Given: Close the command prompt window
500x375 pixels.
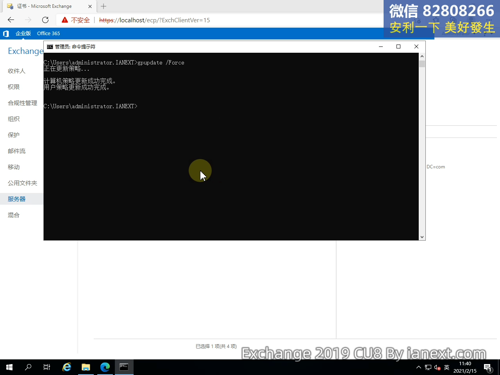Looking at the screenshot, I should tap(416, 46).
